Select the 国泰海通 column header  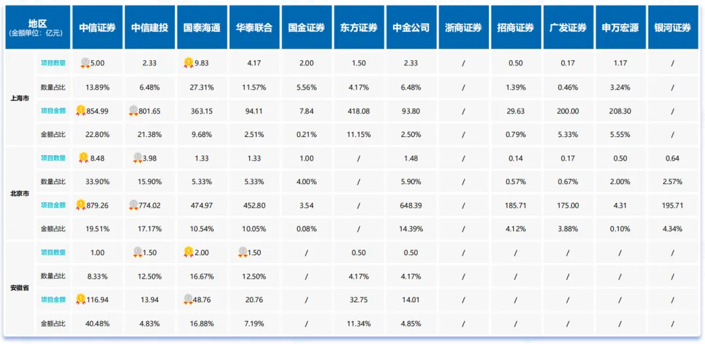pyautogui.click(x=202, y=27)
